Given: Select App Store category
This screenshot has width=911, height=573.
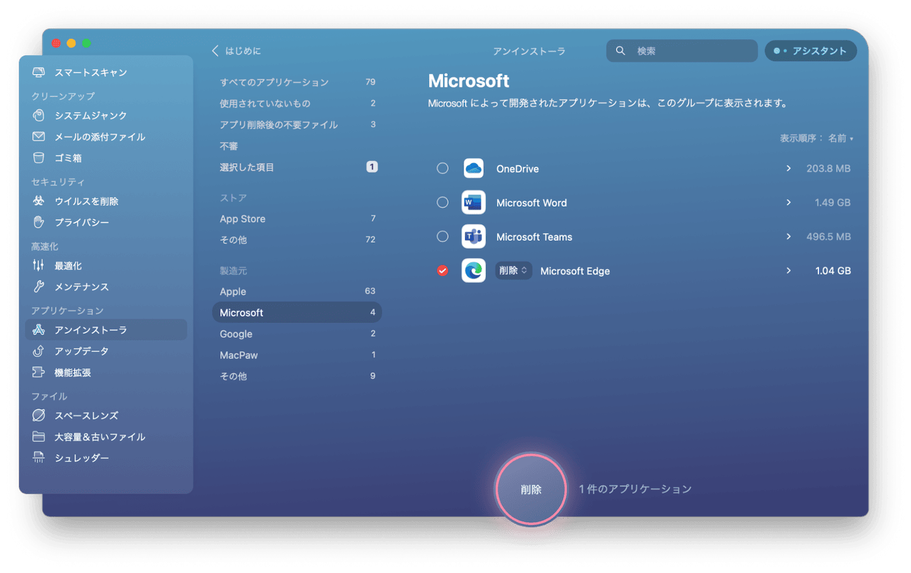Looking at the screenshot, I should click(297, 219).
